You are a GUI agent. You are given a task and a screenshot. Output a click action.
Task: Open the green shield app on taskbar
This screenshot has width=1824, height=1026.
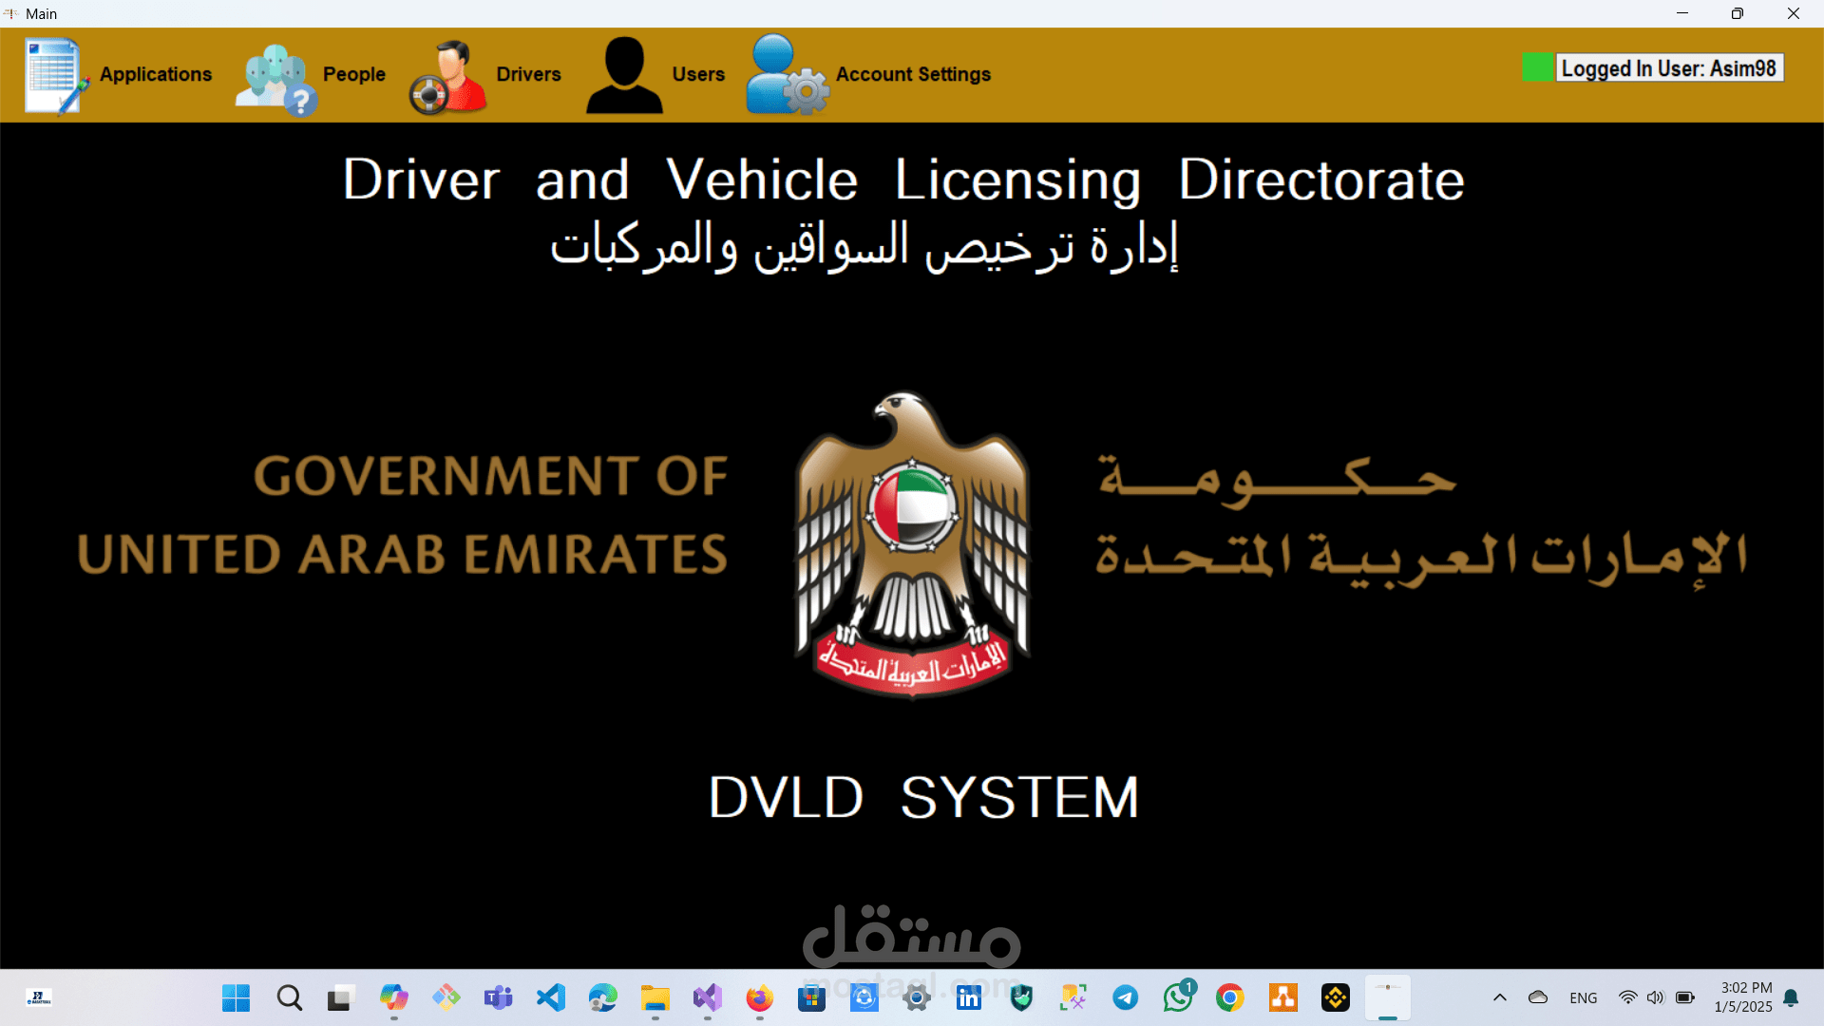coord(1021,998)
